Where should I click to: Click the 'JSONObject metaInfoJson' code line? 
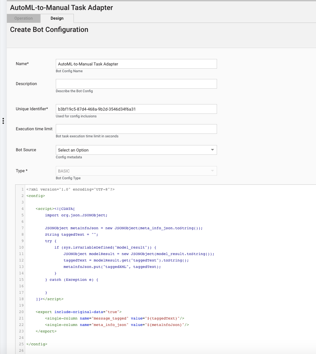124,228
